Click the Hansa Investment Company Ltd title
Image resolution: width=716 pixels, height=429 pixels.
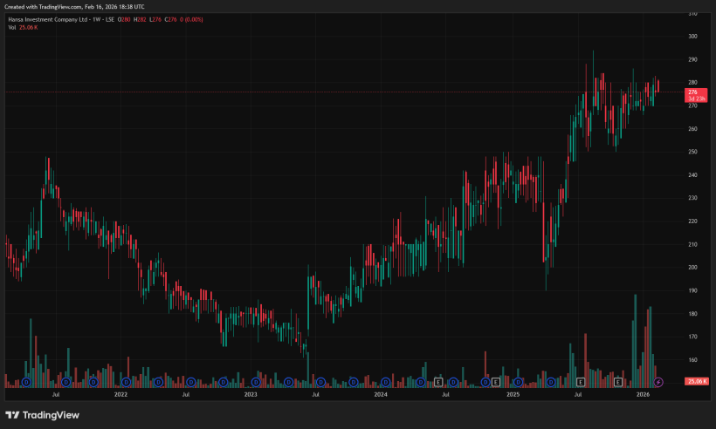[x=48, y=19]
